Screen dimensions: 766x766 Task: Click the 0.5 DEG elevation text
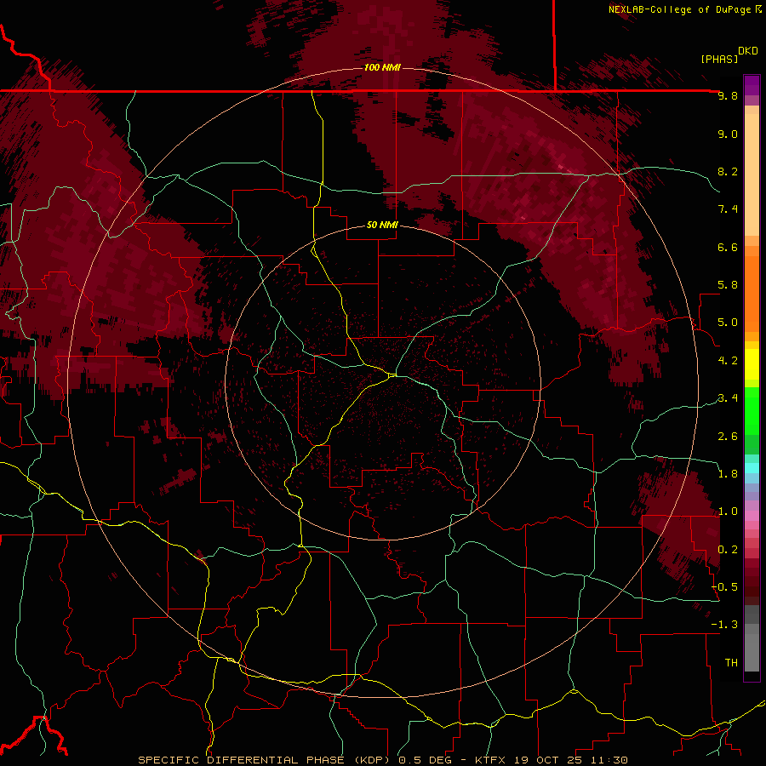pos(423,760)
